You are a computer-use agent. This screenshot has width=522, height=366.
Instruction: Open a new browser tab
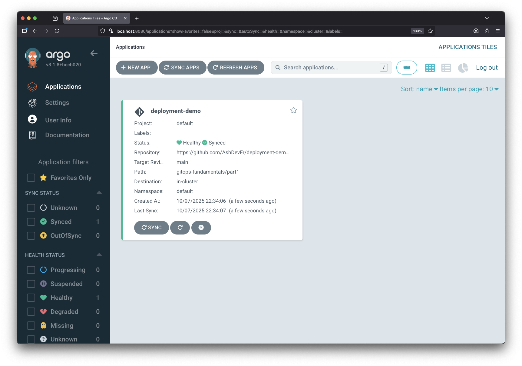coord(137,18)
